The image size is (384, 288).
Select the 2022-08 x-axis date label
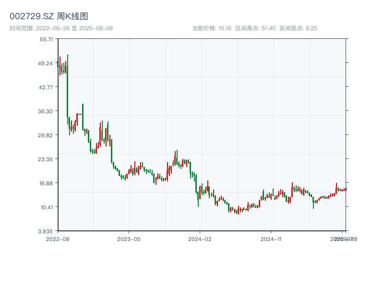click(x=58, y=239)
